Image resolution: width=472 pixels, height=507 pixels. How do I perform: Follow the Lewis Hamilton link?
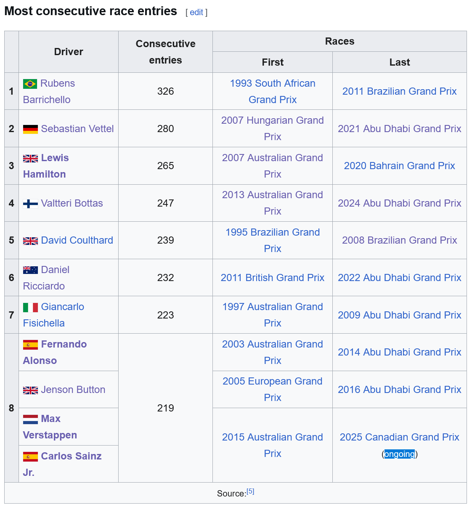coord(46,166)
